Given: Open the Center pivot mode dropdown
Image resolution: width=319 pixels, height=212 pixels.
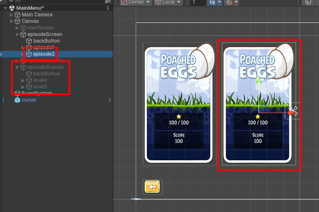Looking at the screenshot, I should (x=136, y=2).
